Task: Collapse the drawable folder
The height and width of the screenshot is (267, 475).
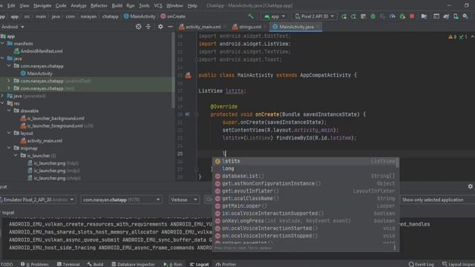Action: (x=10, y=111)
